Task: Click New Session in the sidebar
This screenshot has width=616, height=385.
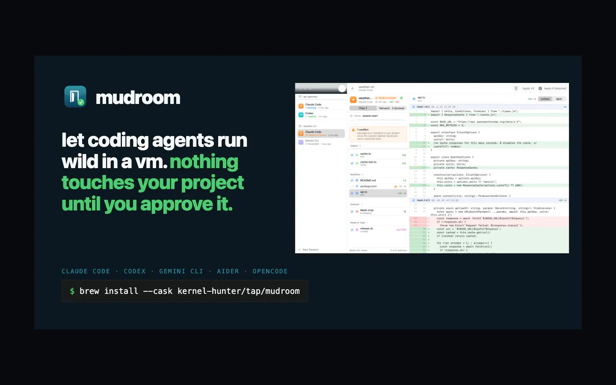Action: click(308, 249)
